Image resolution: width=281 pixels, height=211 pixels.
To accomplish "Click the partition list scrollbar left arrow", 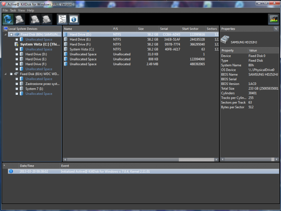I will [x=65, y=160].
